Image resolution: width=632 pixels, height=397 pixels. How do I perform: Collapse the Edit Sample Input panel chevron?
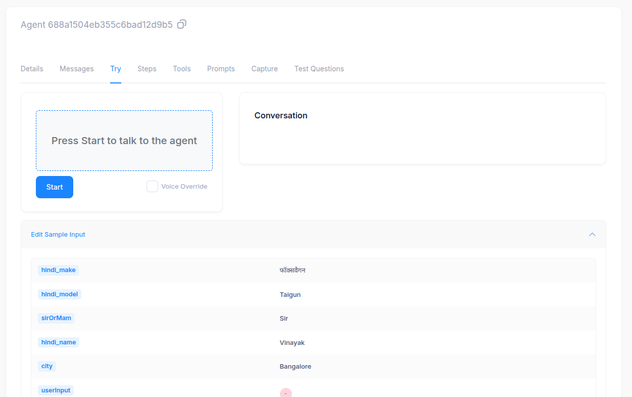[x=593, y=234]
